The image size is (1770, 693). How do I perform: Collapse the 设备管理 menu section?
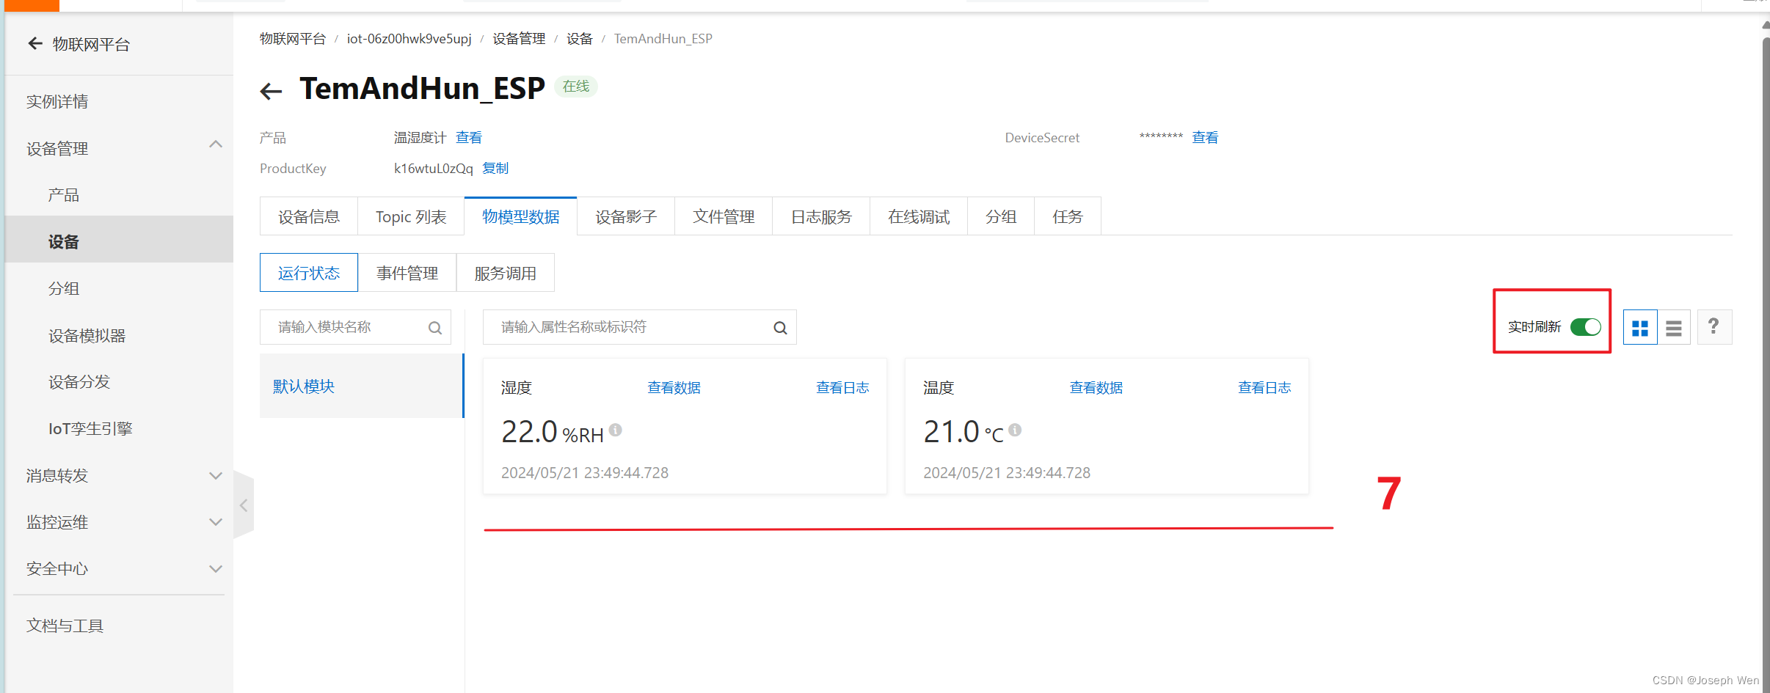pos(216,144)
